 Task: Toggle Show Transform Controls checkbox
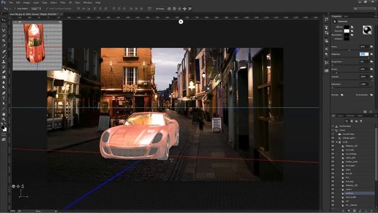(x=47, y=9)
